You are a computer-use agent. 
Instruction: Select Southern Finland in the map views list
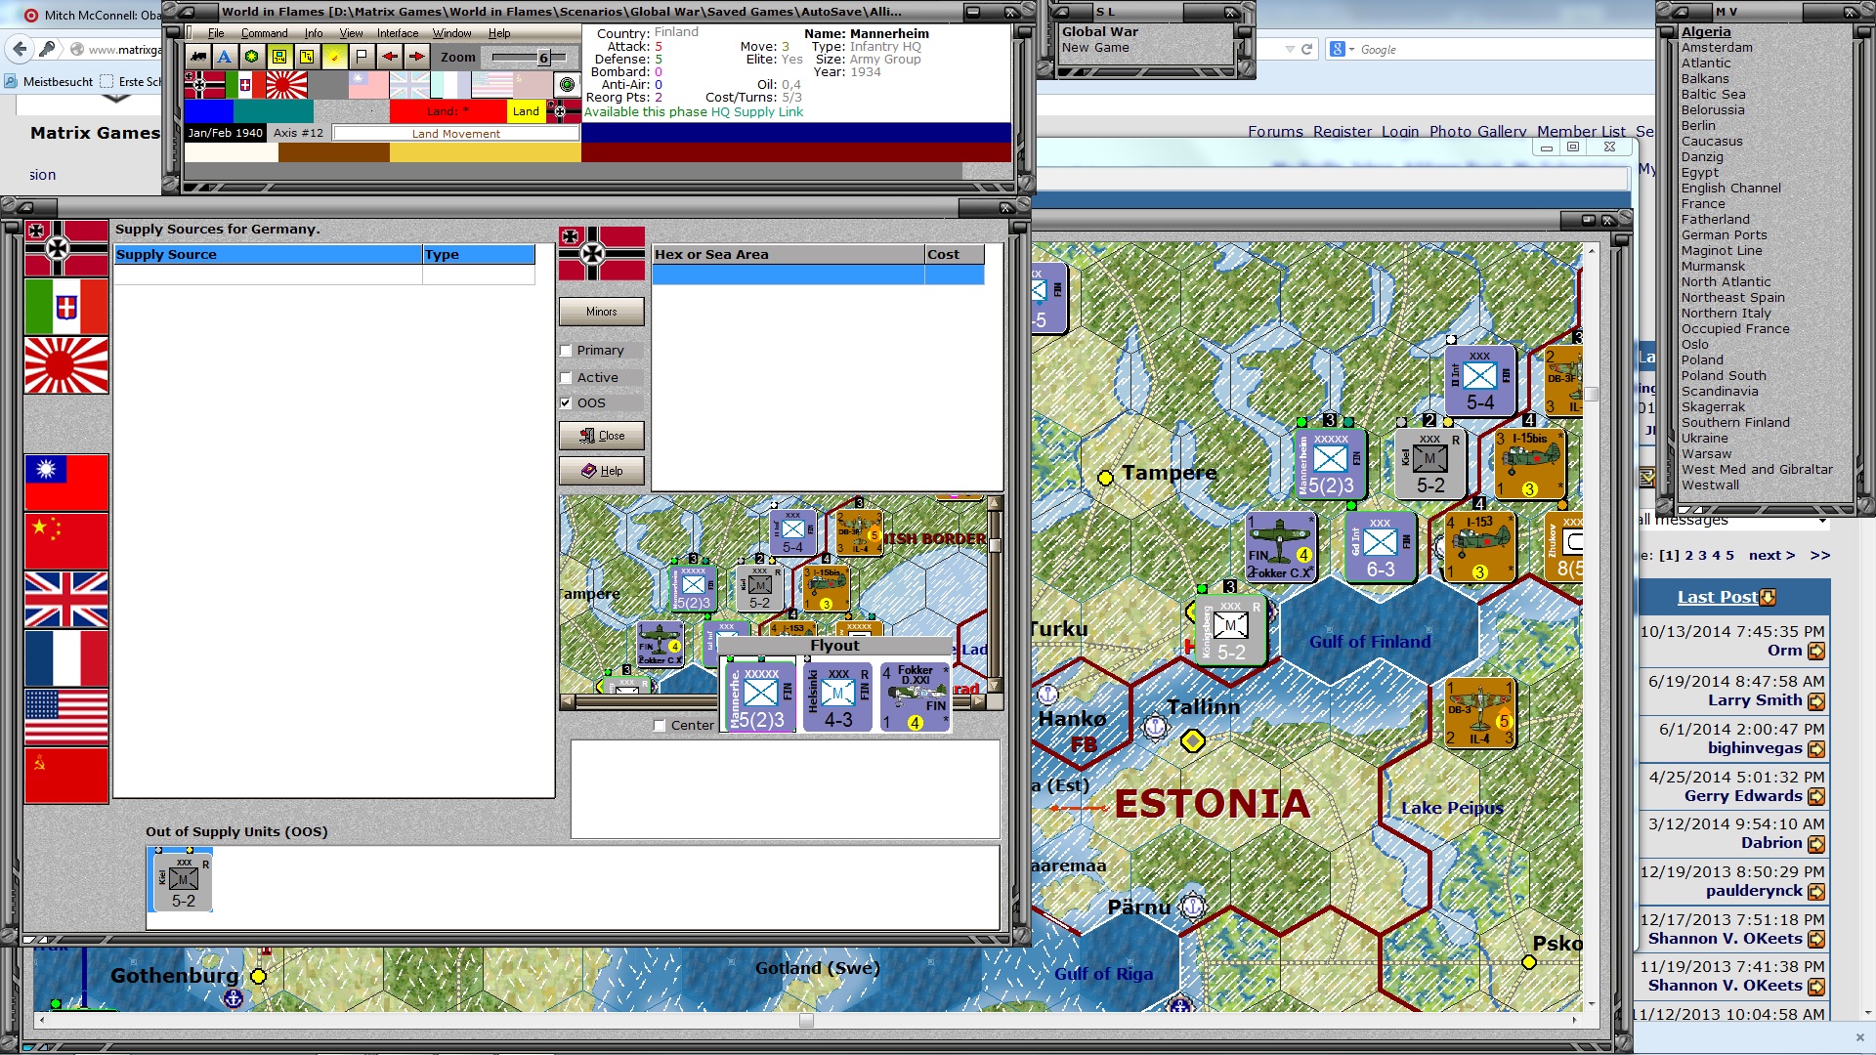click(x=1735, y=423)
